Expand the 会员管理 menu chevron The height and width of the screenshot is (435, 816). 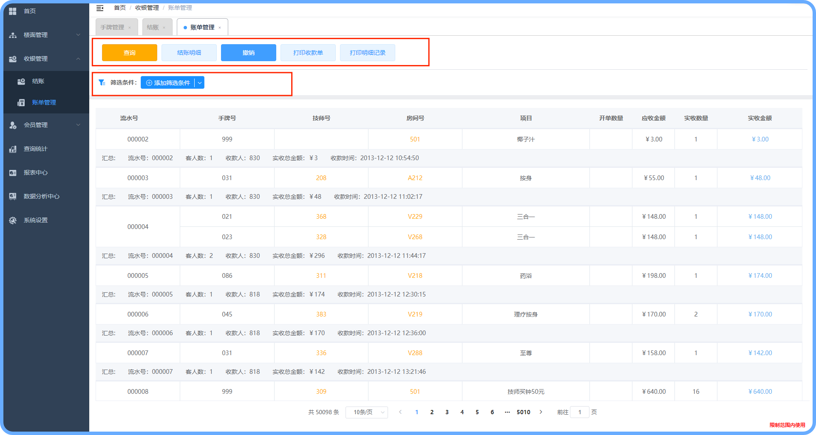78,125
